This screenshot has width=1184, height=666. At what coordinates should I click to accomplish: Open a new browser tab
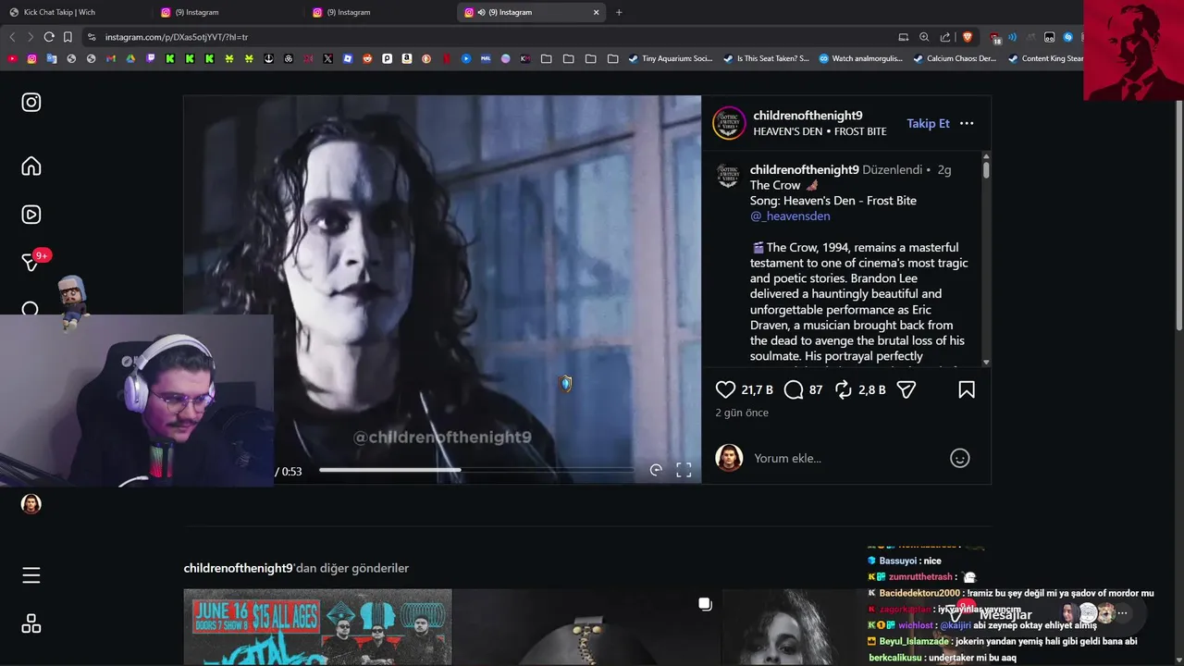[619, 12]
